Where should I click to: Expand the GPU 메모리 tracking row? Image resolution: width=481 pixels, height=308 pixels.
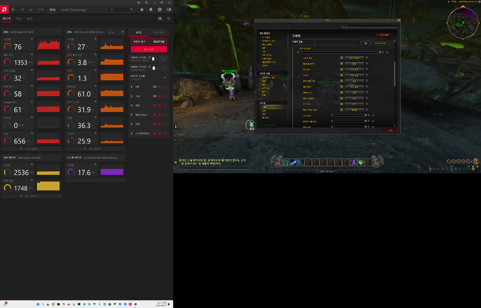pyautogui.click(x=132, y=115)
